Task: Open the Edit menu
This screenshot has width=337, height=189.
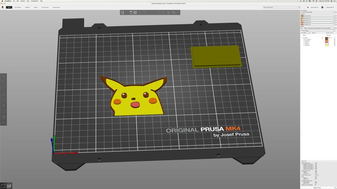Action: (18, 1)
